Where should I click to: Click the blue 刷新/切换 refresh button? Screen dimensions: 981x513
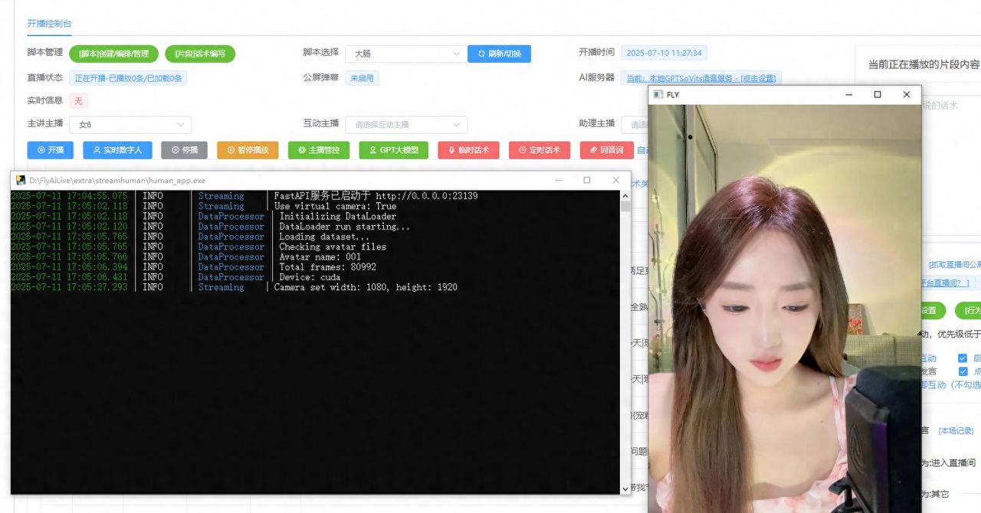(x=499, y=54)
